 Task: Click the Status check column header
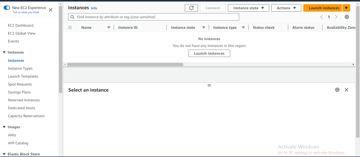(264, 27)
